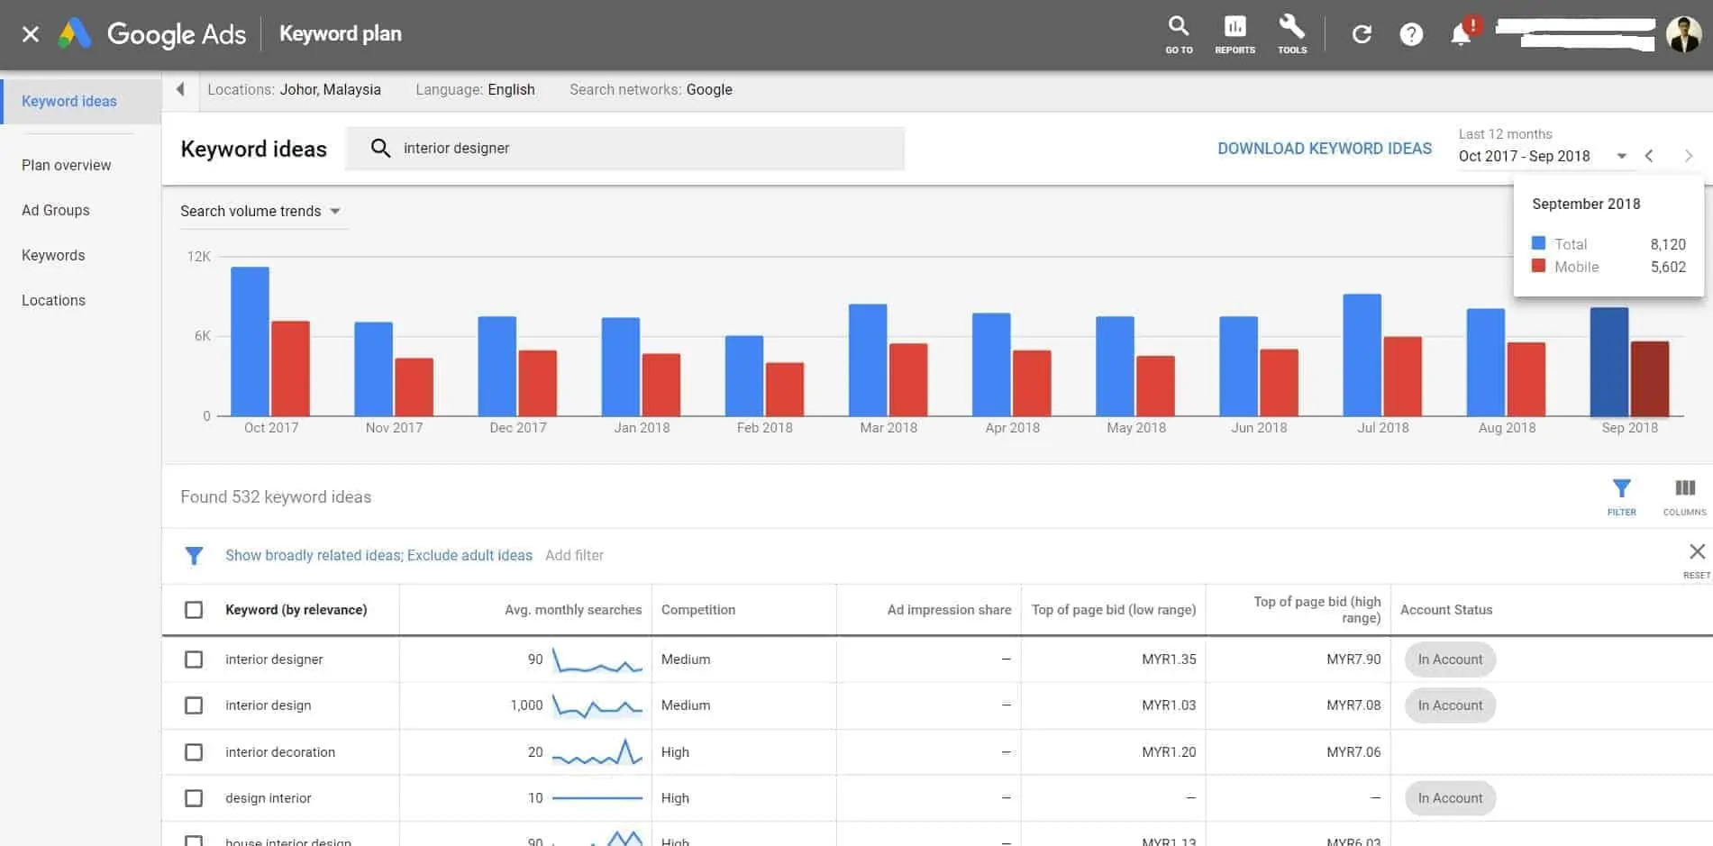Check the box for interior decoration
Viewport: 1713px width, 846px height.
(194, 752)
